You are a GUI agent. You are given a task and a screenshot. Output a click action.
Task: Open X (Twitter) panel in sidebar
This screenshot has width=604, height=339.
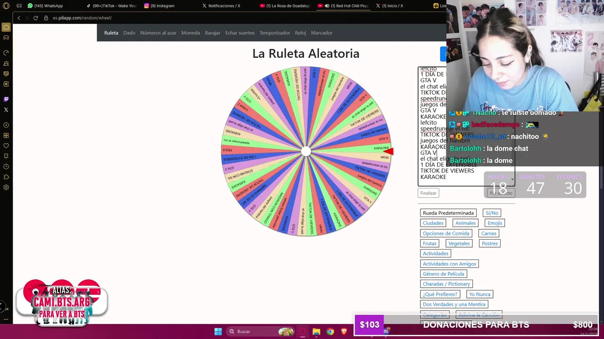point(6,110)
